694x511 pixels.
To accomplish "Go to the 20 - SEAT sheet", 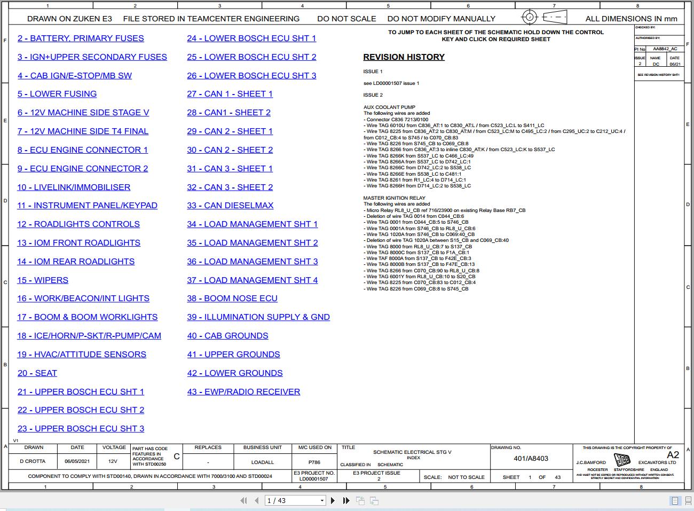I will pos(37,373).
